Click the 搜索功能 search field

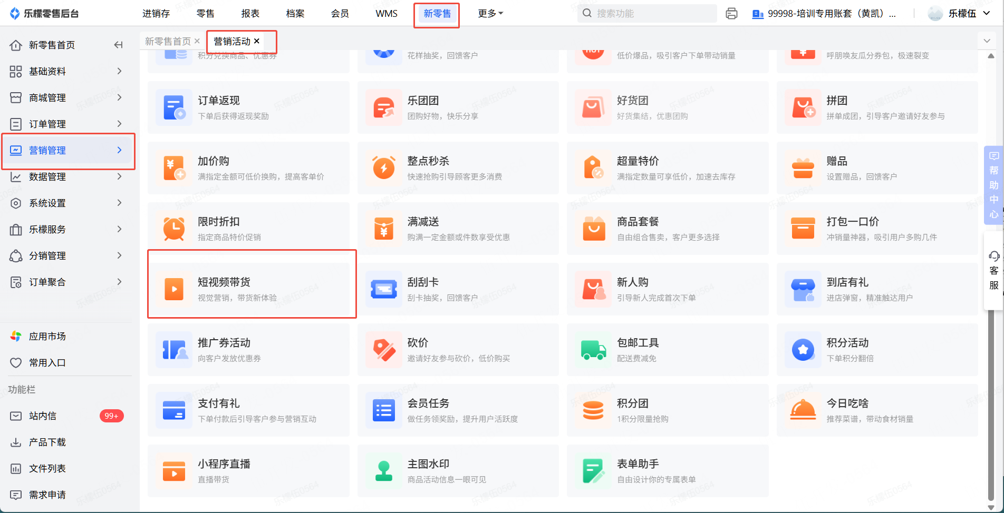pyautogui.click(x=647, y=14)
